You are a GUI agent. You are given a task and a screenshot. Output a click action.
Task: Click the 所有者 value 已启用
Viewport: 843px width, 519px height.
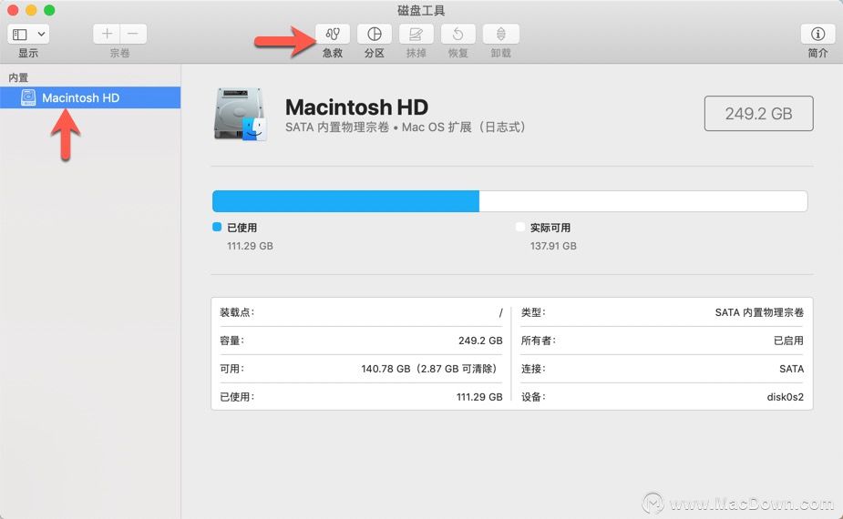788,341
